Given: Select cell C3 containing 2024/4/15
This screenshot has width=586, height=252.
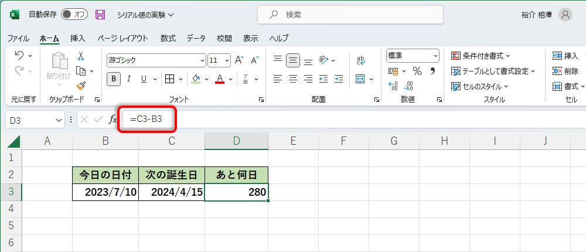Looking at the screenshot, I should coord(172,192).
